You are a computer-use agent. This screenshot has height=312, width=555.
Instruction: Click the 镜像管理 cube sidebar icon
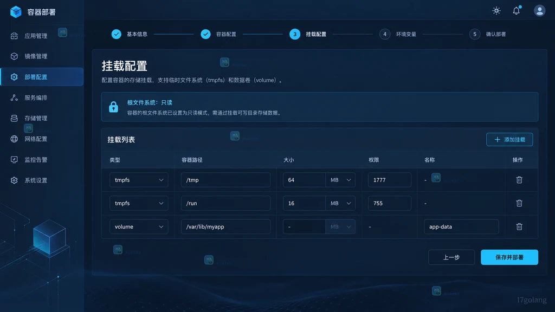pyautogui.click(x=14, y=56)
